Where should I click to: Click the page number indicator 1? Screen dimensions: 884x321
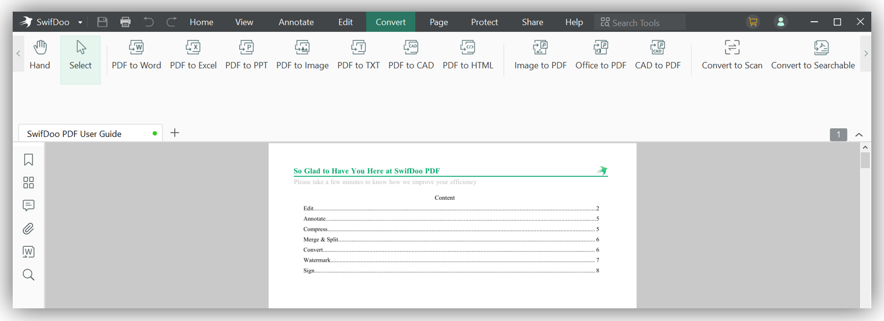[x=838, y=134]
